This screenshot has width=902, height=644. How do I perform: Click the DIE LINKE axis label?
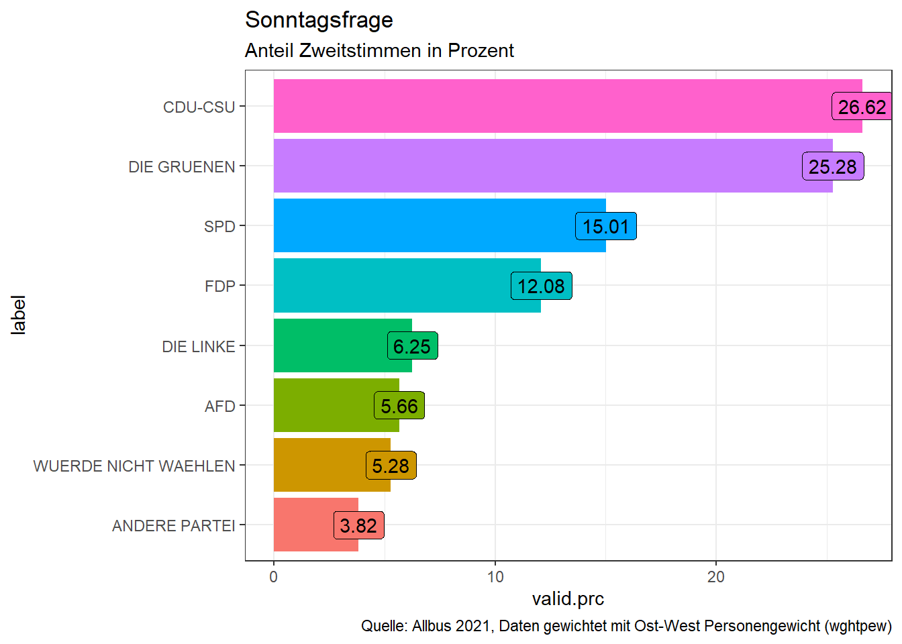coord(199,347)
